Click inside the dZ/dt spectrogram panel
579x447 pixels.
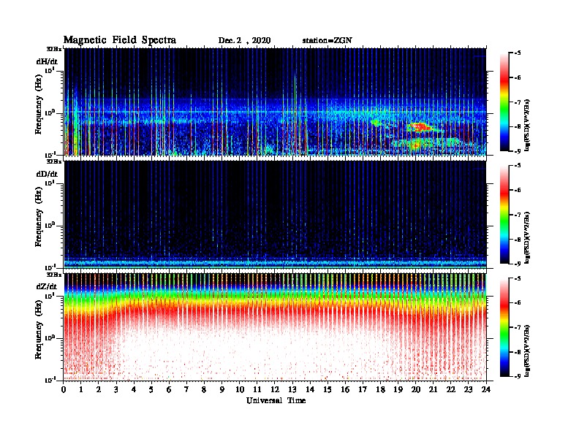tap(276, 327)
